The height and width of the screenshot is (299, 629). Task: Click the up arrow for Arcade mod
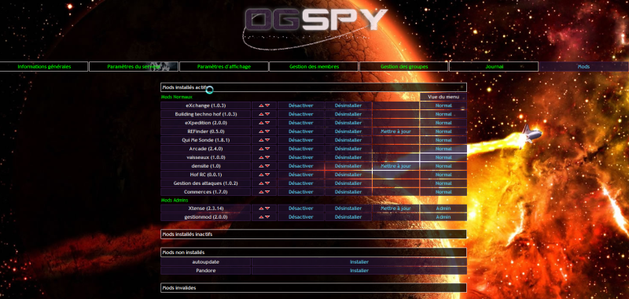(261, 149)
